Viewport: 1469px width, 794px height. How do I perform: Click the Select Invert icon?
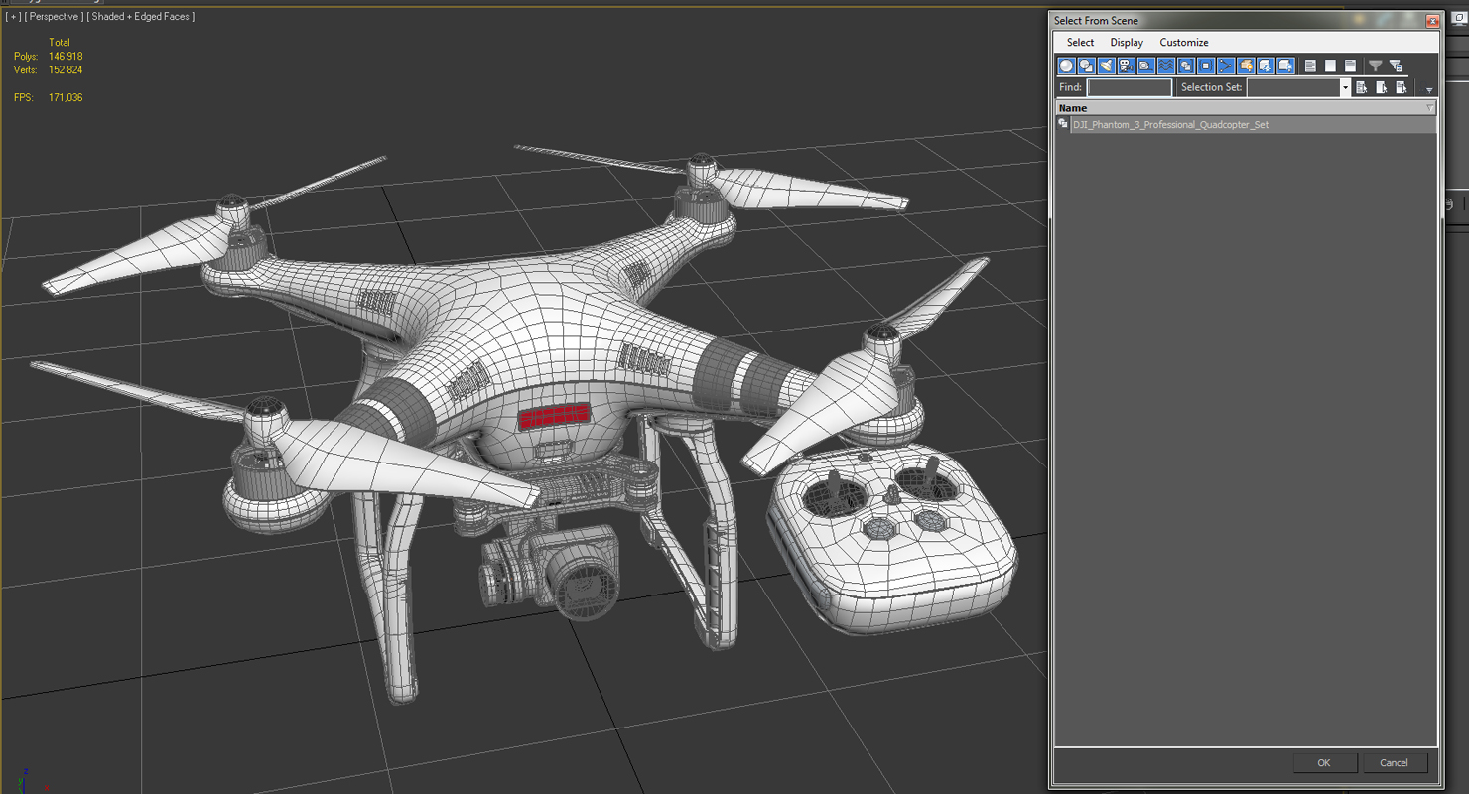point(1350,66)
